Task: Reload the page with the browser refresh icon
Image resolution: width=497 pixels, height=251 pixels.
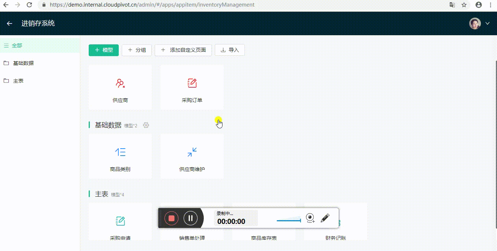Action: [30, 5]
